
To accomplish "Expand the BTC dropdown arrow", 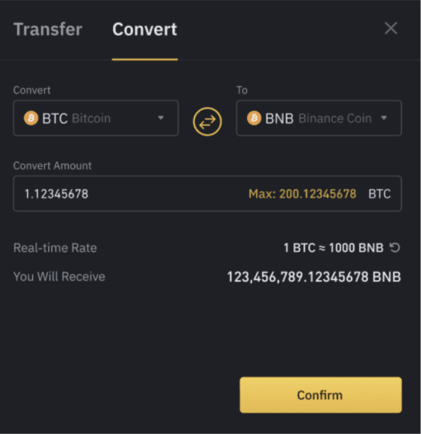I will [160, 118].
